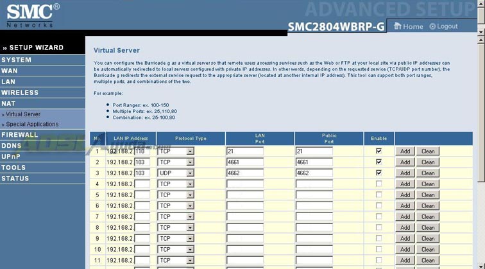Clean the row 10 entry
485x269 pixels.
[x=428, y=250]
